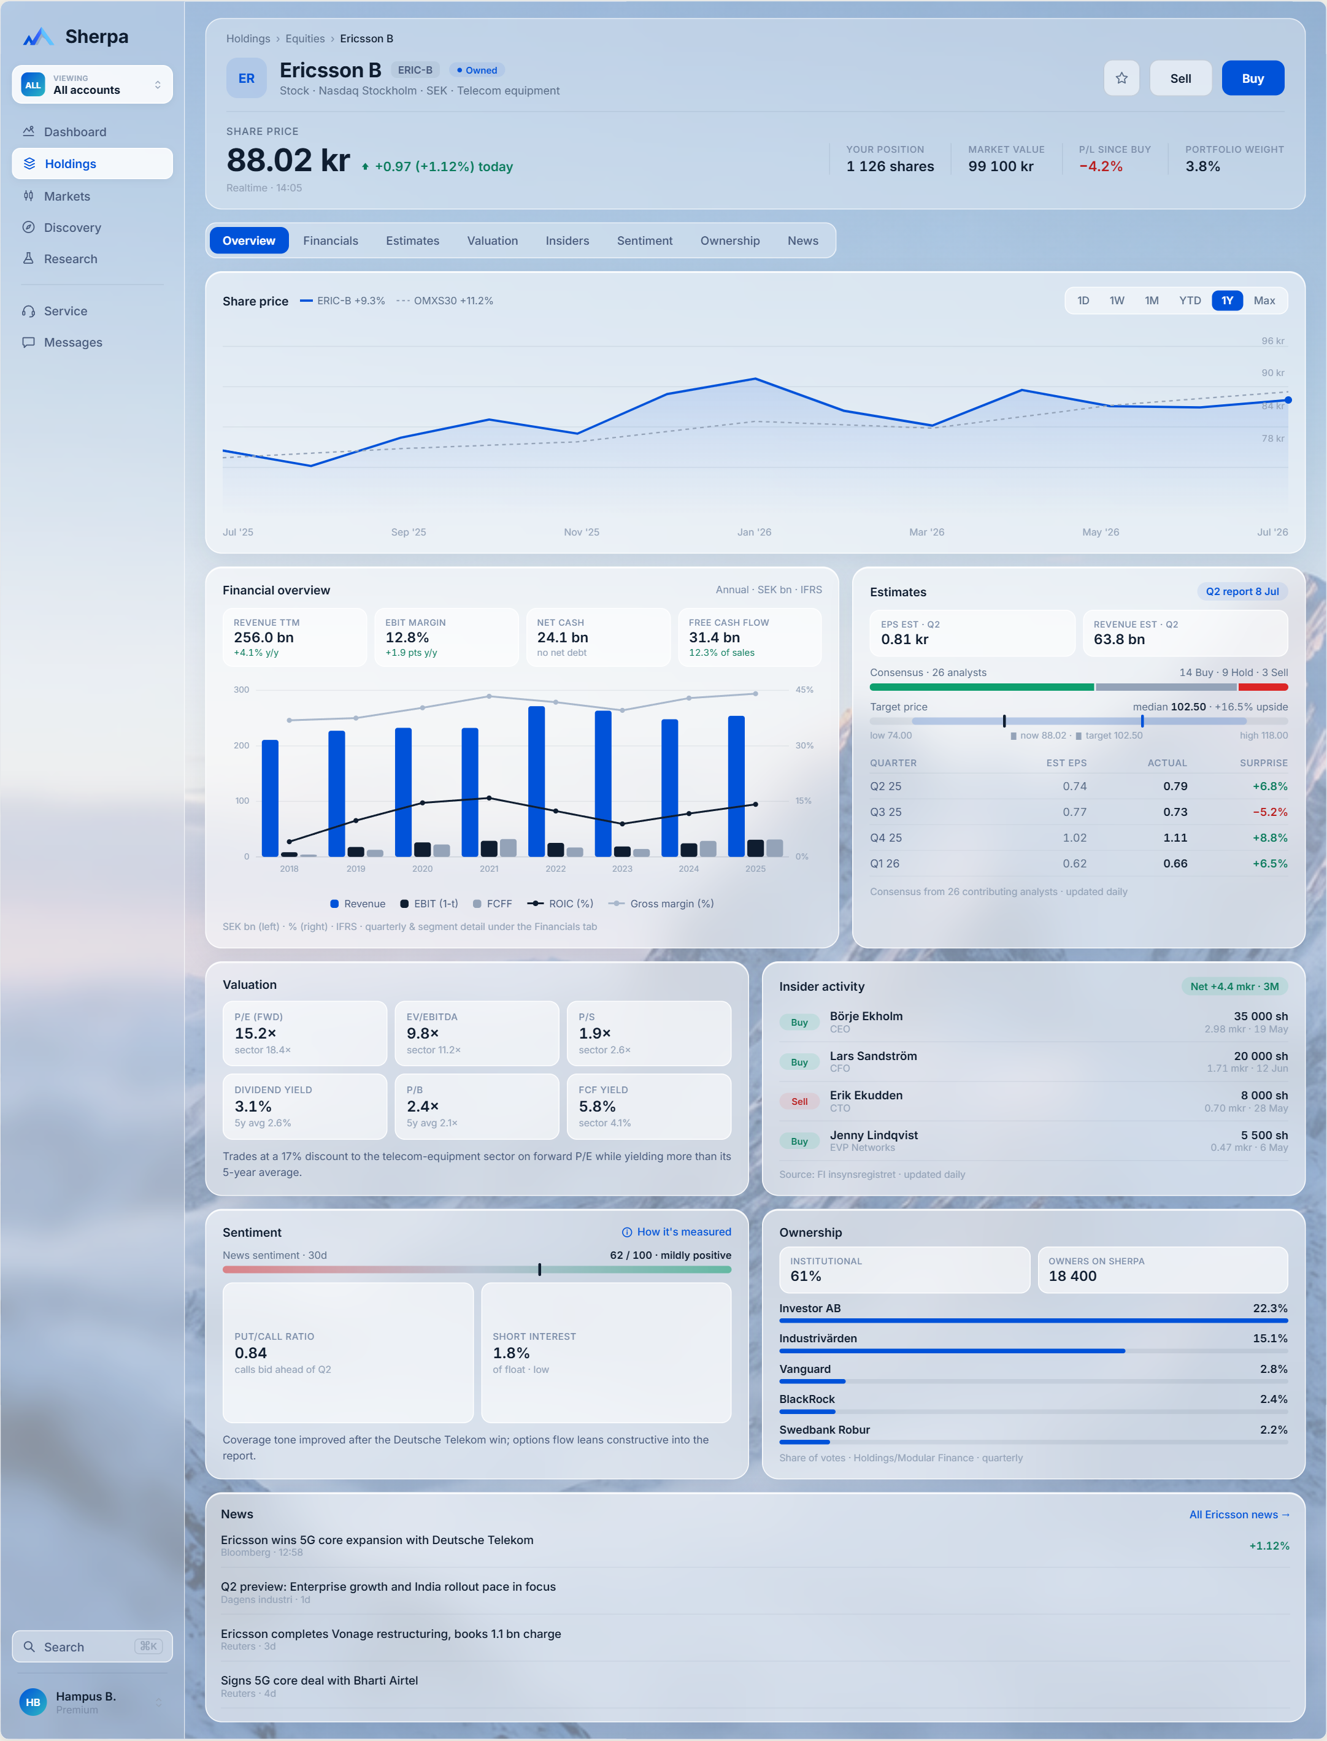This screenshot has width=1327, height=1741.
Task: Set chart range to YTD
Action: click(1190, 301)
